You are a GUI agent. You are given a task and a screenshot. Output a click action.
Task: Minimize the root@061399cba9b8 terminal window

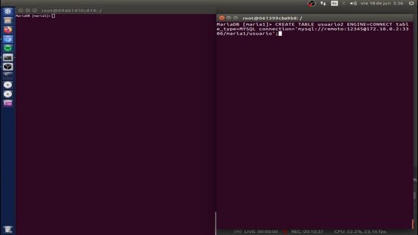[x=229, y=18]
